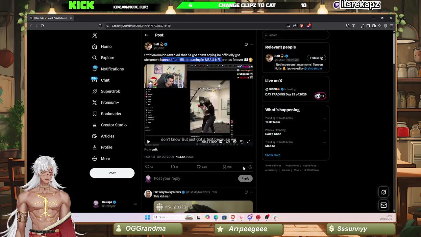Seek along the video progress bar
Viewport: 421px width, 237px height.
click(x=199, y=136)
